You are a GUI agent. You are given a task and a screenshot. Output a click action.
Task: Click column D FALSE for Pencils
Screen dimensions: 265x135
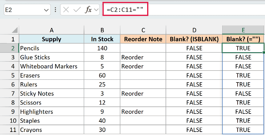(x=194, y=48)
